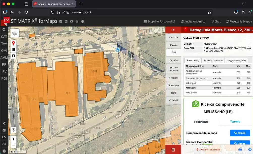Open the map layers selector icon
The image size is (253, 154).
[x=15, y=33]
